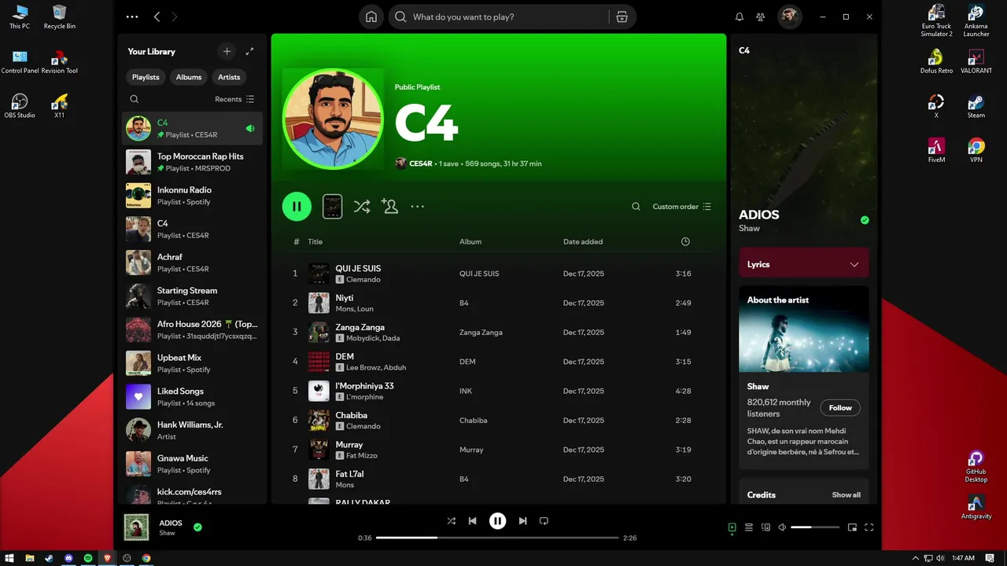Toggle shuffle in the bottom player bar
The width and height of the screenshot is (1007, 566).
pyautogui.click(x=451, y=521)
